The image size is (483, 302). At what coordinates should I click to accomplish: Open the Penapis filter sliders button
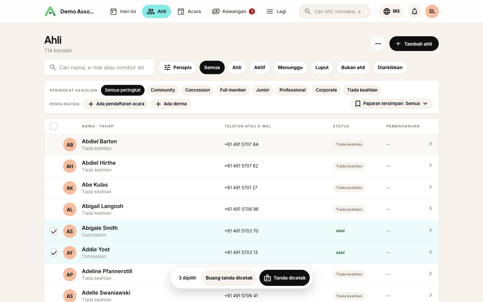click(x=177, y=67)
